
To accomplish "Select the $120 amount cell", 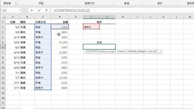I will tap(60, 63).
